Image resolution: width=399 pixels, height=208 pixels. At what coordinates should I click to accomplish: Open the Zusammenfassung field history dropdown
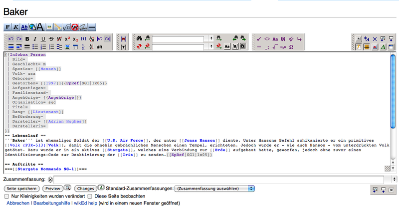[x=394, y=179]
